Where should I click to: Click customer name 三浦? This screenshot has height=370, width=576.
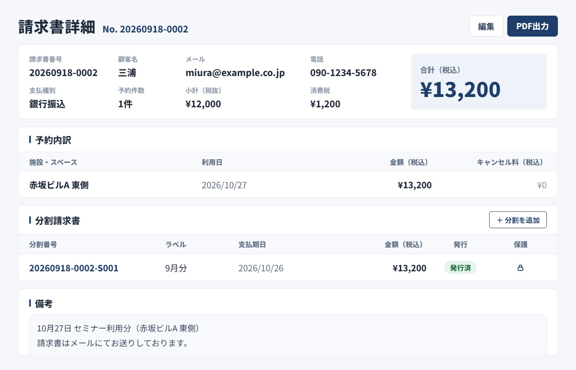(x=127, y=73)
